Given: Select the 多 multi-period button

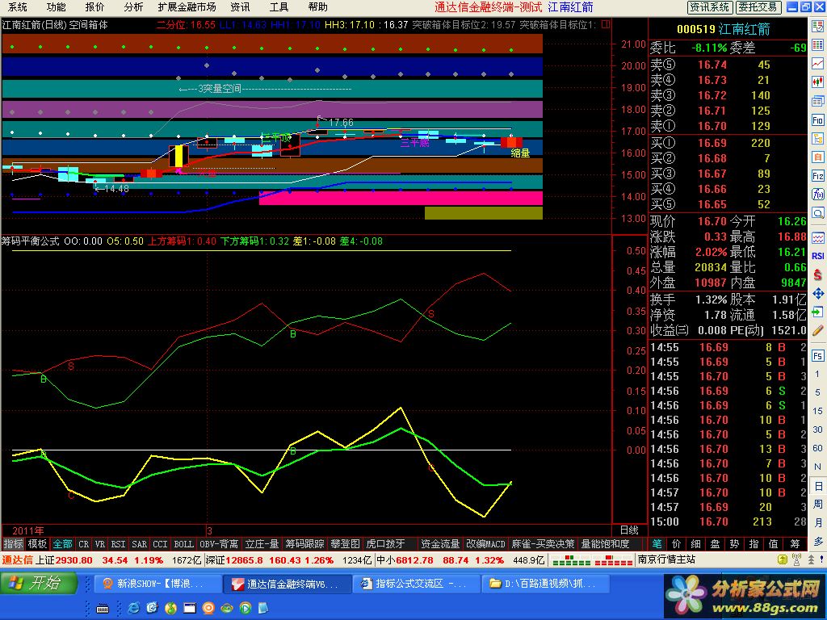Looking at the screenshot, I should (818, 541).
